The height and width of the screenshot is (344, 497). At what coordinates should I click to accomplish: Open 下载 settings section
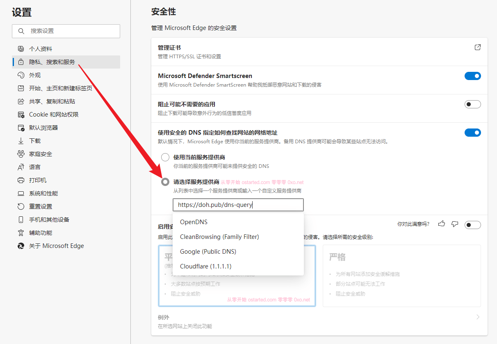click(66, 141)
